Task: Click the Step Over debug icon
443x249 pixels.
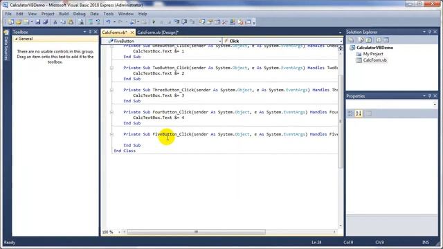Action: tap(185, 22)
